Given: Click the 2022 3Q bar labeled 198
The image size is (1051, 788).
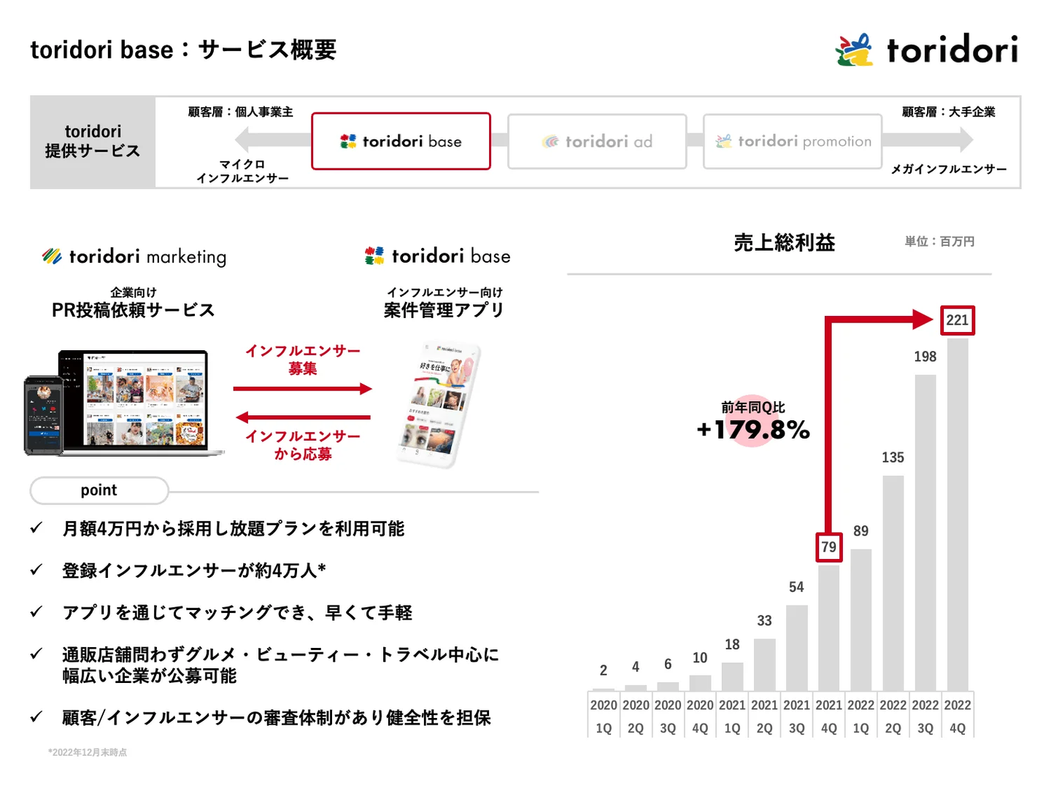Looking at the screenshot, I should pos(925,533).
